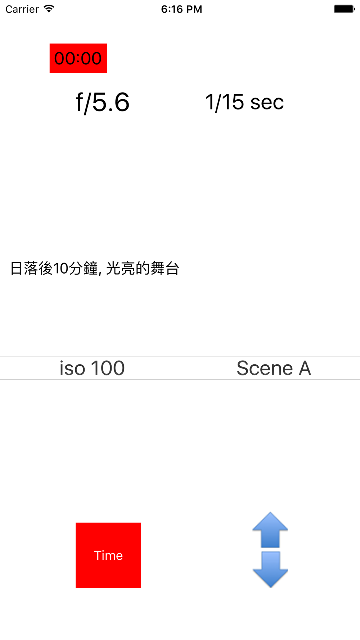Tap the number 100 in iso picker
Screen dimensions: 360x640
pos(108,368)
